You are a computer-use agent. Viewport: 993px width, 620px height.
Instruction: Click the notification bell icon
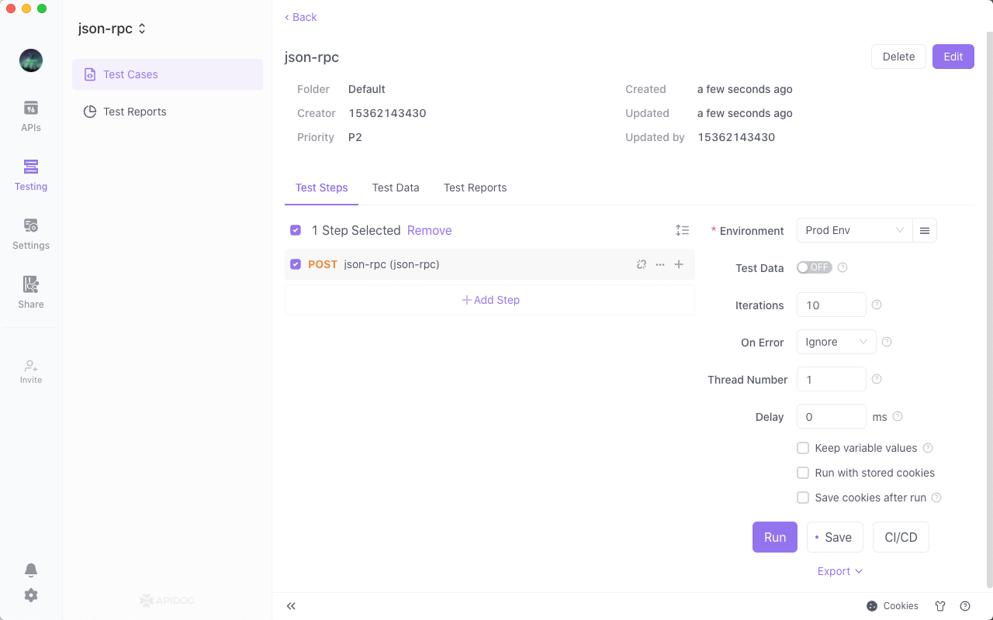[31, 570]
